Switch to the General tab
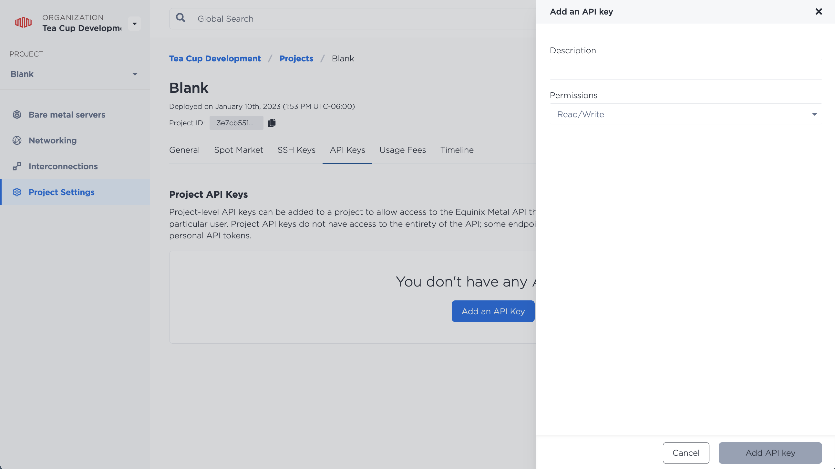 184,150
